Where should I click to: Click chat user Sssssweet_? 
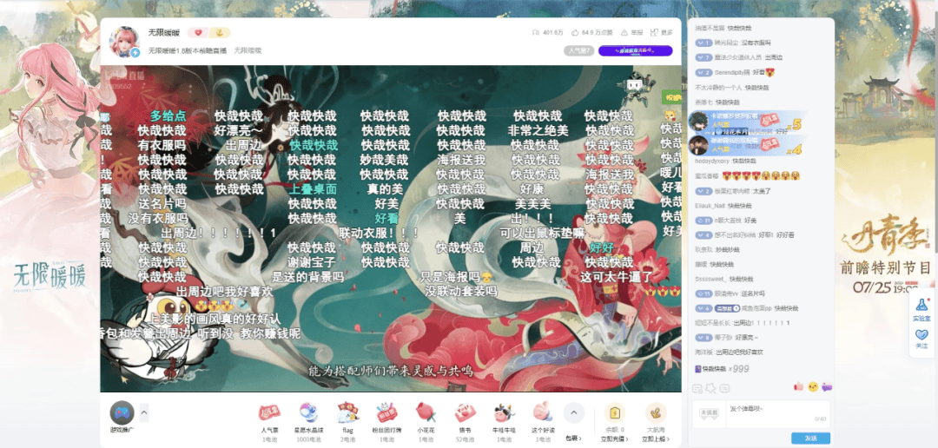coord(710,279)
